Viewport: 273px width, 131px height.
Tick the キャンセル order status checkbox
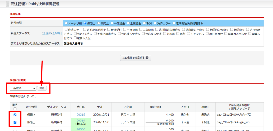188,34
